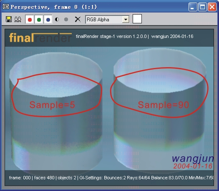Maximize the Perspective frame window
The width and height of the screenshot is (219, 191).
click(x=202, y=7)
